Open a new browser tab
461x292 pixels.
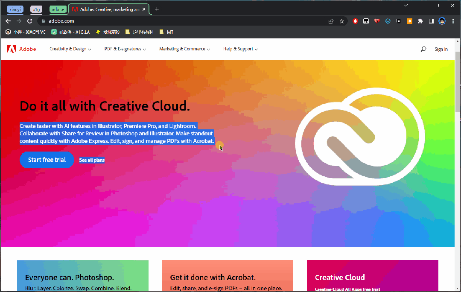(157, 9)
